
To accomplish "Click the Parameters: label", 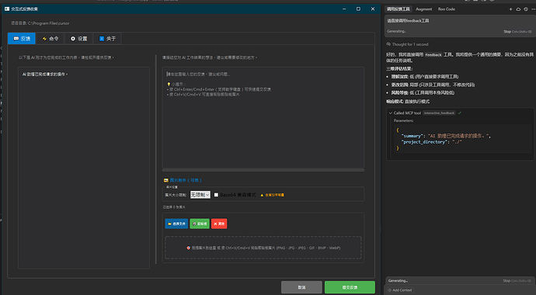I will pyautogui.click(x=403, y=120).
